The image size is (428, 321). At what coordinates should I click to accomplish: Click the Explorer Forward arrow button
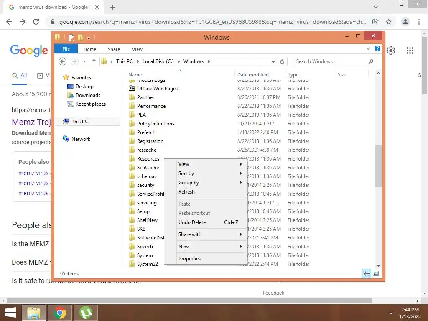(x=74, y=61)
